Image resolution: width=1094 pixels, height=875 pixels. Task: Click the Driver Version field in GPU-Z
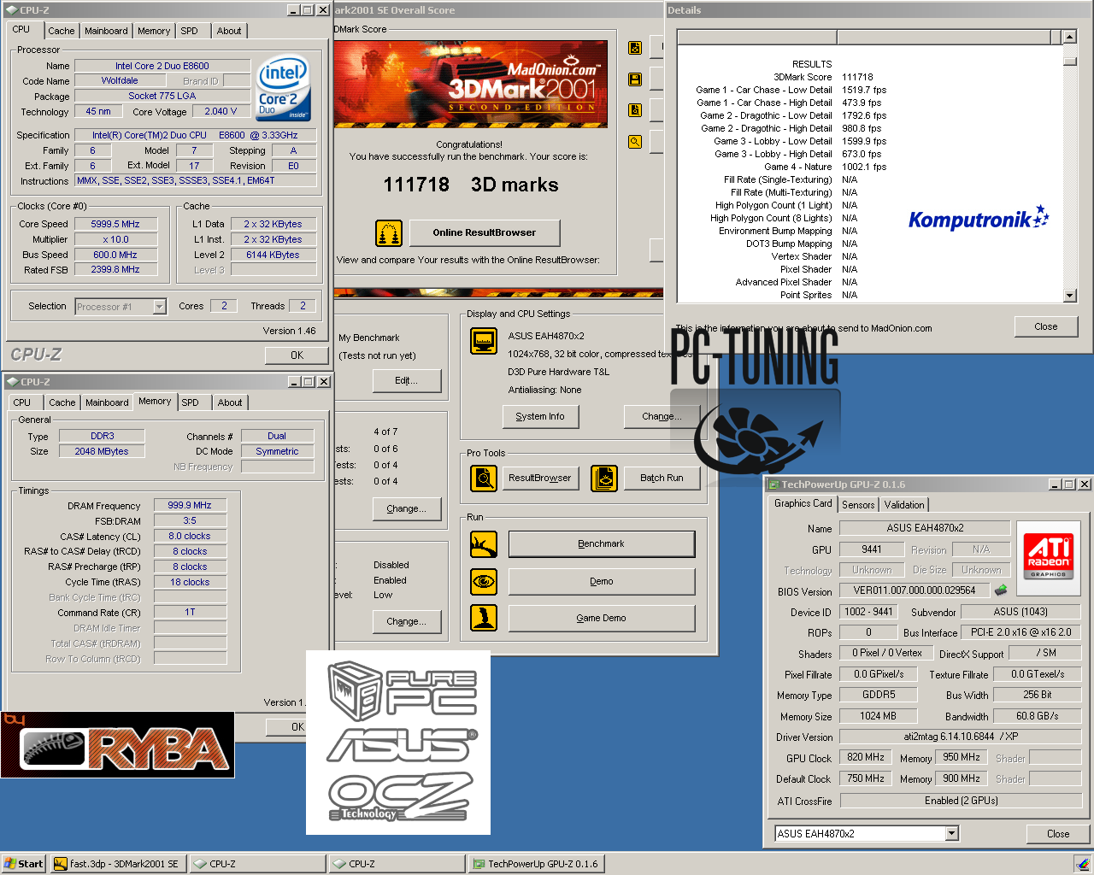point(961,736)
